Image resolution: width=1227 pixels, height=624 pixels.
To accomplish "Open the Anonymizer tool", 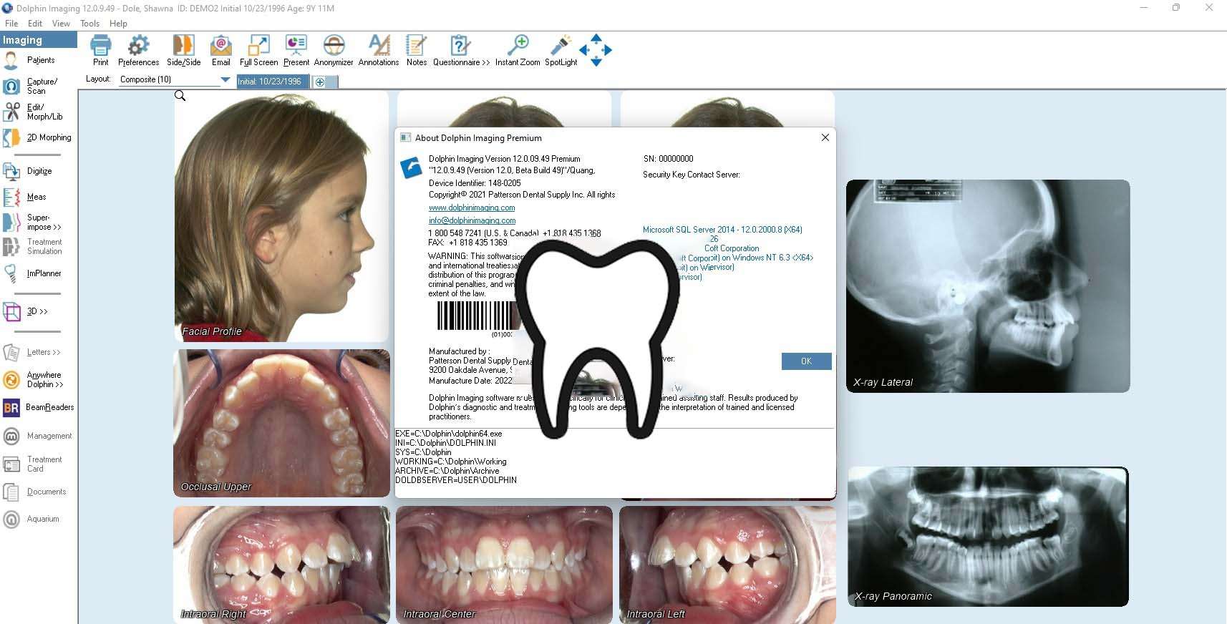I will click(334, 47).
